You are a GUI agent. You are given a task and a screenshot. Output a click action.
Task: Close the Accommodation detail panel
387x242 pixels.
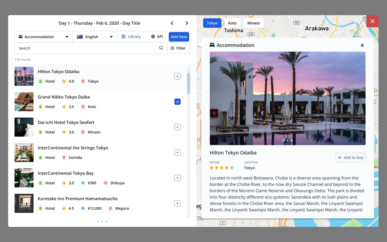click(362, 45)
